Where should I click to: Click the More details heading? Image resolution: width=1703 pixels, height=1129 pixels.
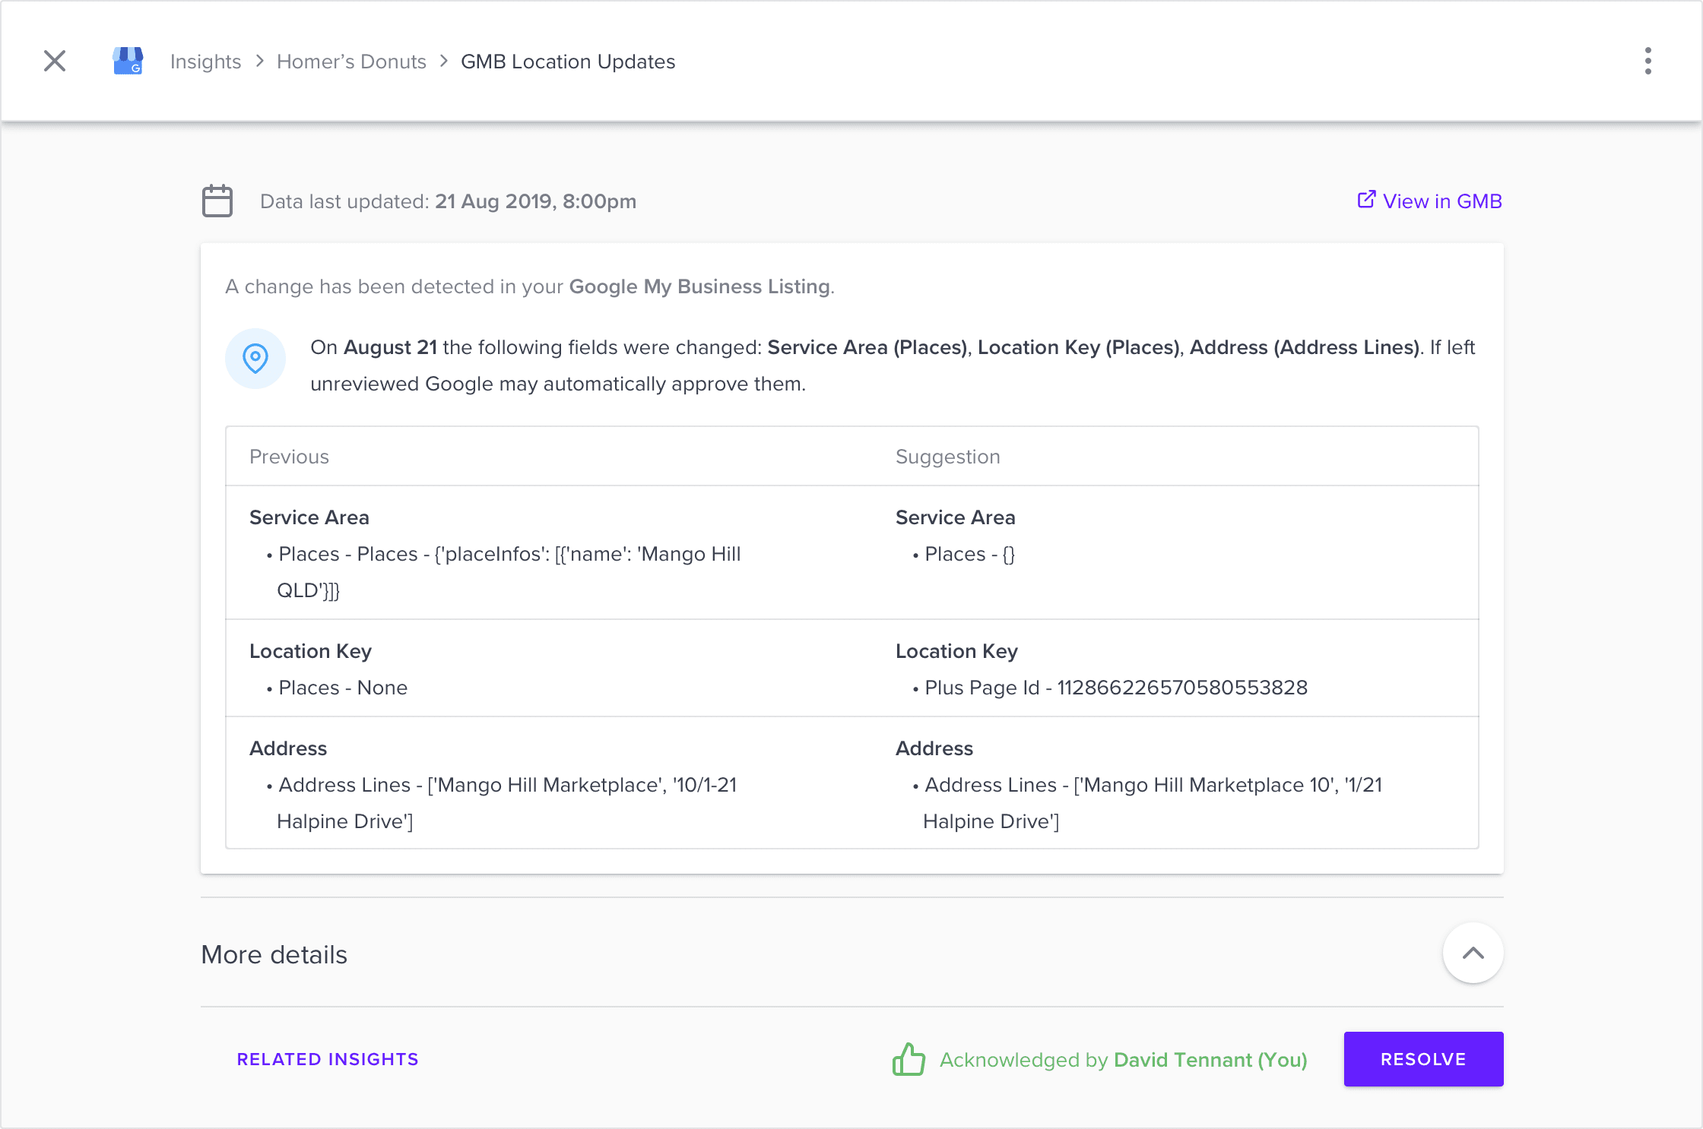(x=274, y=955)
